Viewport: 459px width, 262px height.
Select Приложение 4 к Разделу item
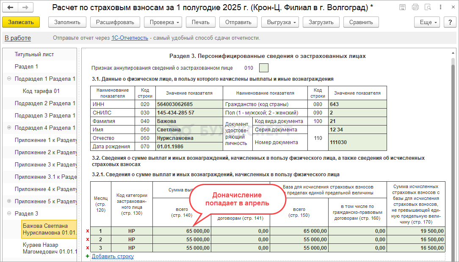pyautogui.click(x=46, y=189)
